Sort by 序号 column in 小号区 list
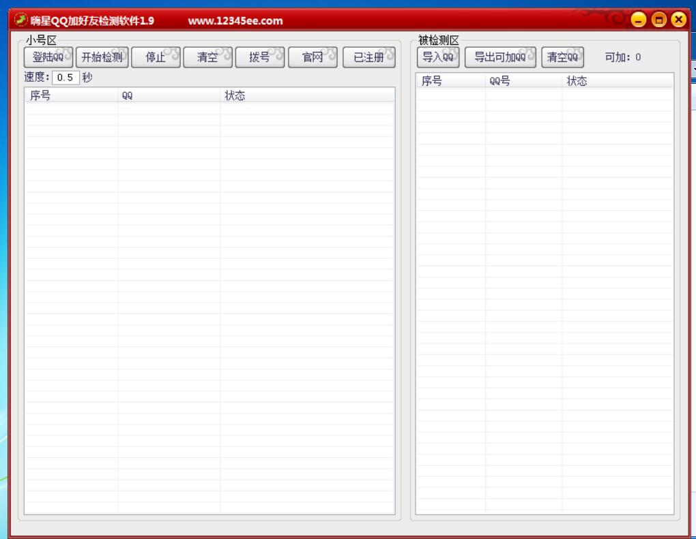The image size is (696, 539). tap(71, 96)
